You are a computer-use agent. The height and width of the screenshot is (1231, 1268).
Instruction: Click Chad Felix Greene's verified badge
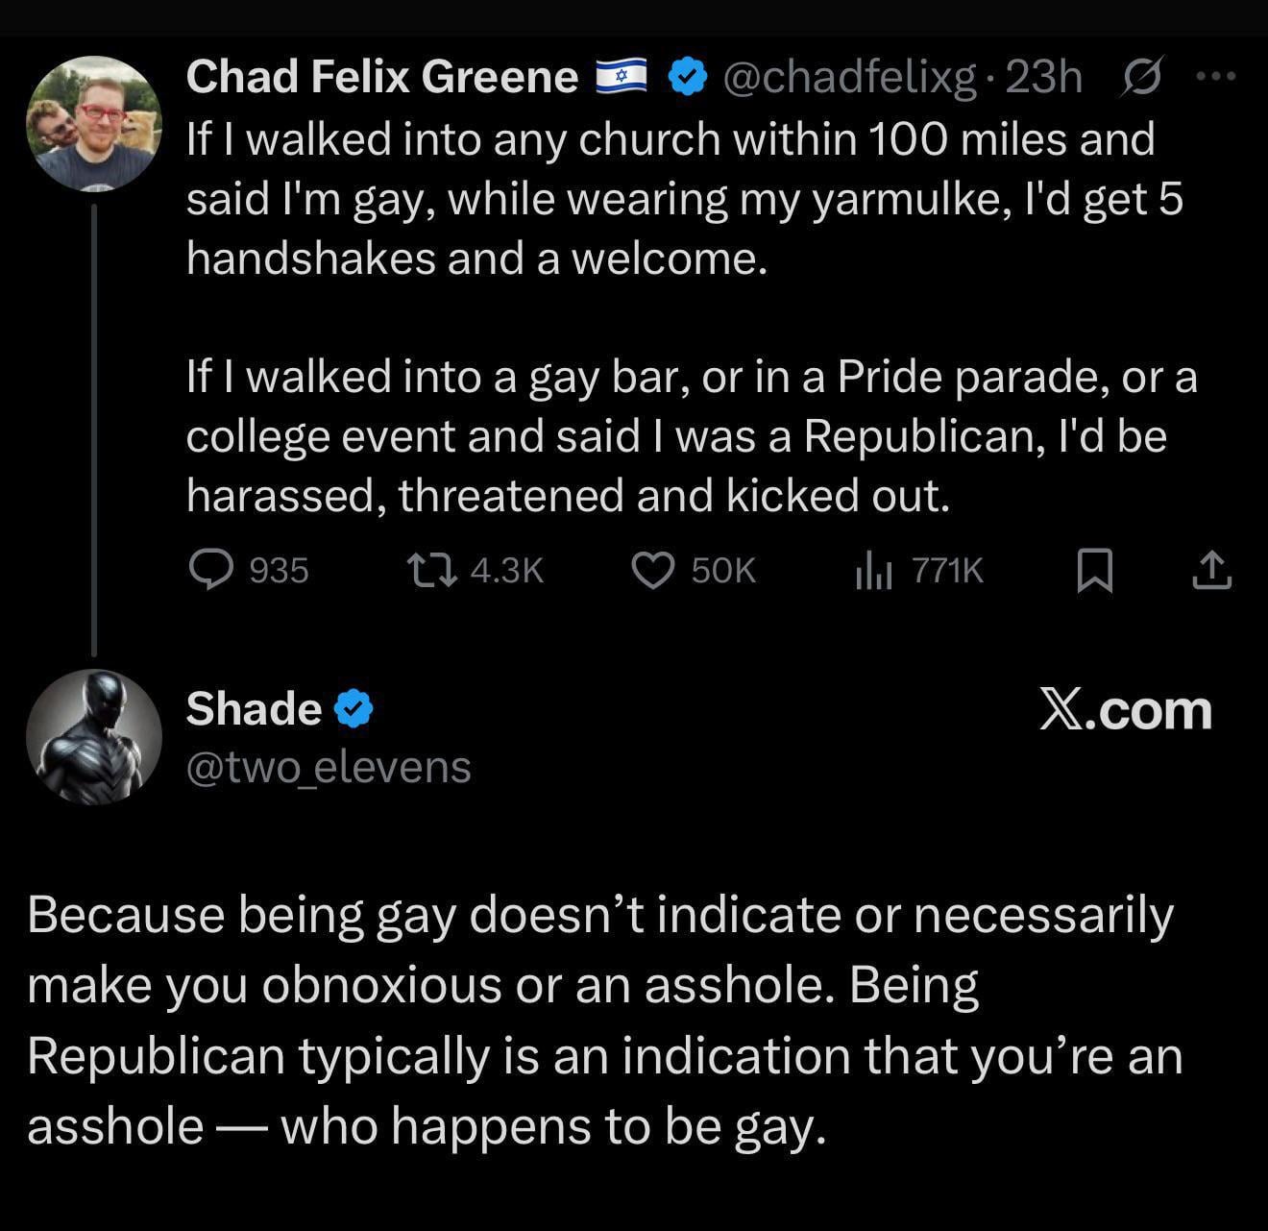point(688,77)
